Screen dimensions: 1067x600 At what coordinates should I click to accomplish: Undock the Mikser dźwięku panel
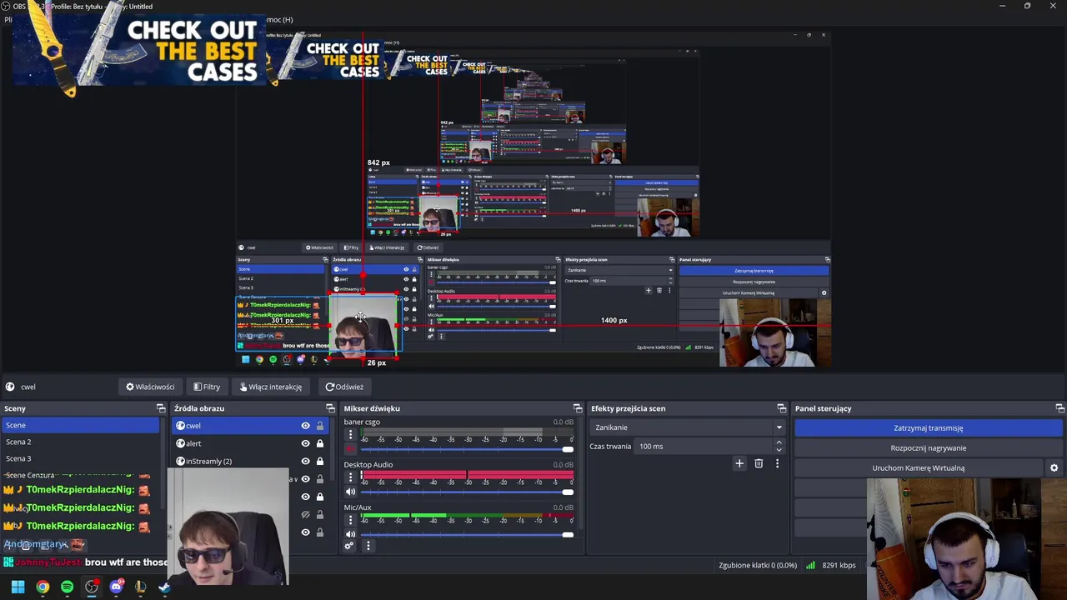[578, 408]
